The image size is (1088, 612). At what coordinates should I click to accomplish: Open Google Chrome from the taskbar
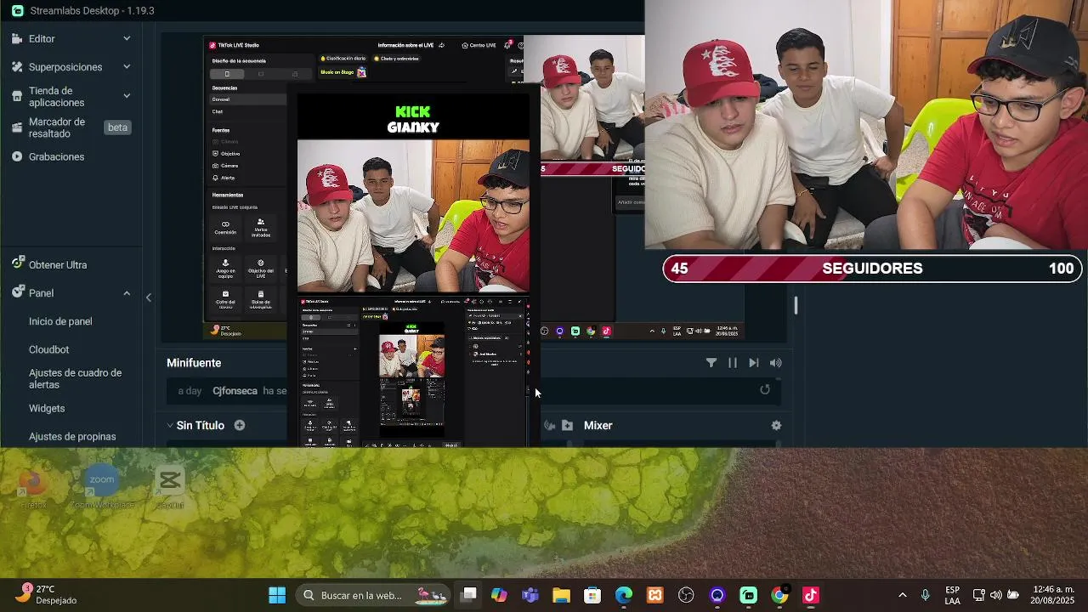coord(779,595)
